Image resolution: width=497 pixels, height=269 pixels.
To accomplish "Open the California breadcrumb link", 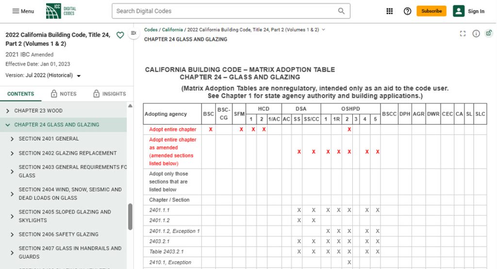I will (x=172, y=30).
